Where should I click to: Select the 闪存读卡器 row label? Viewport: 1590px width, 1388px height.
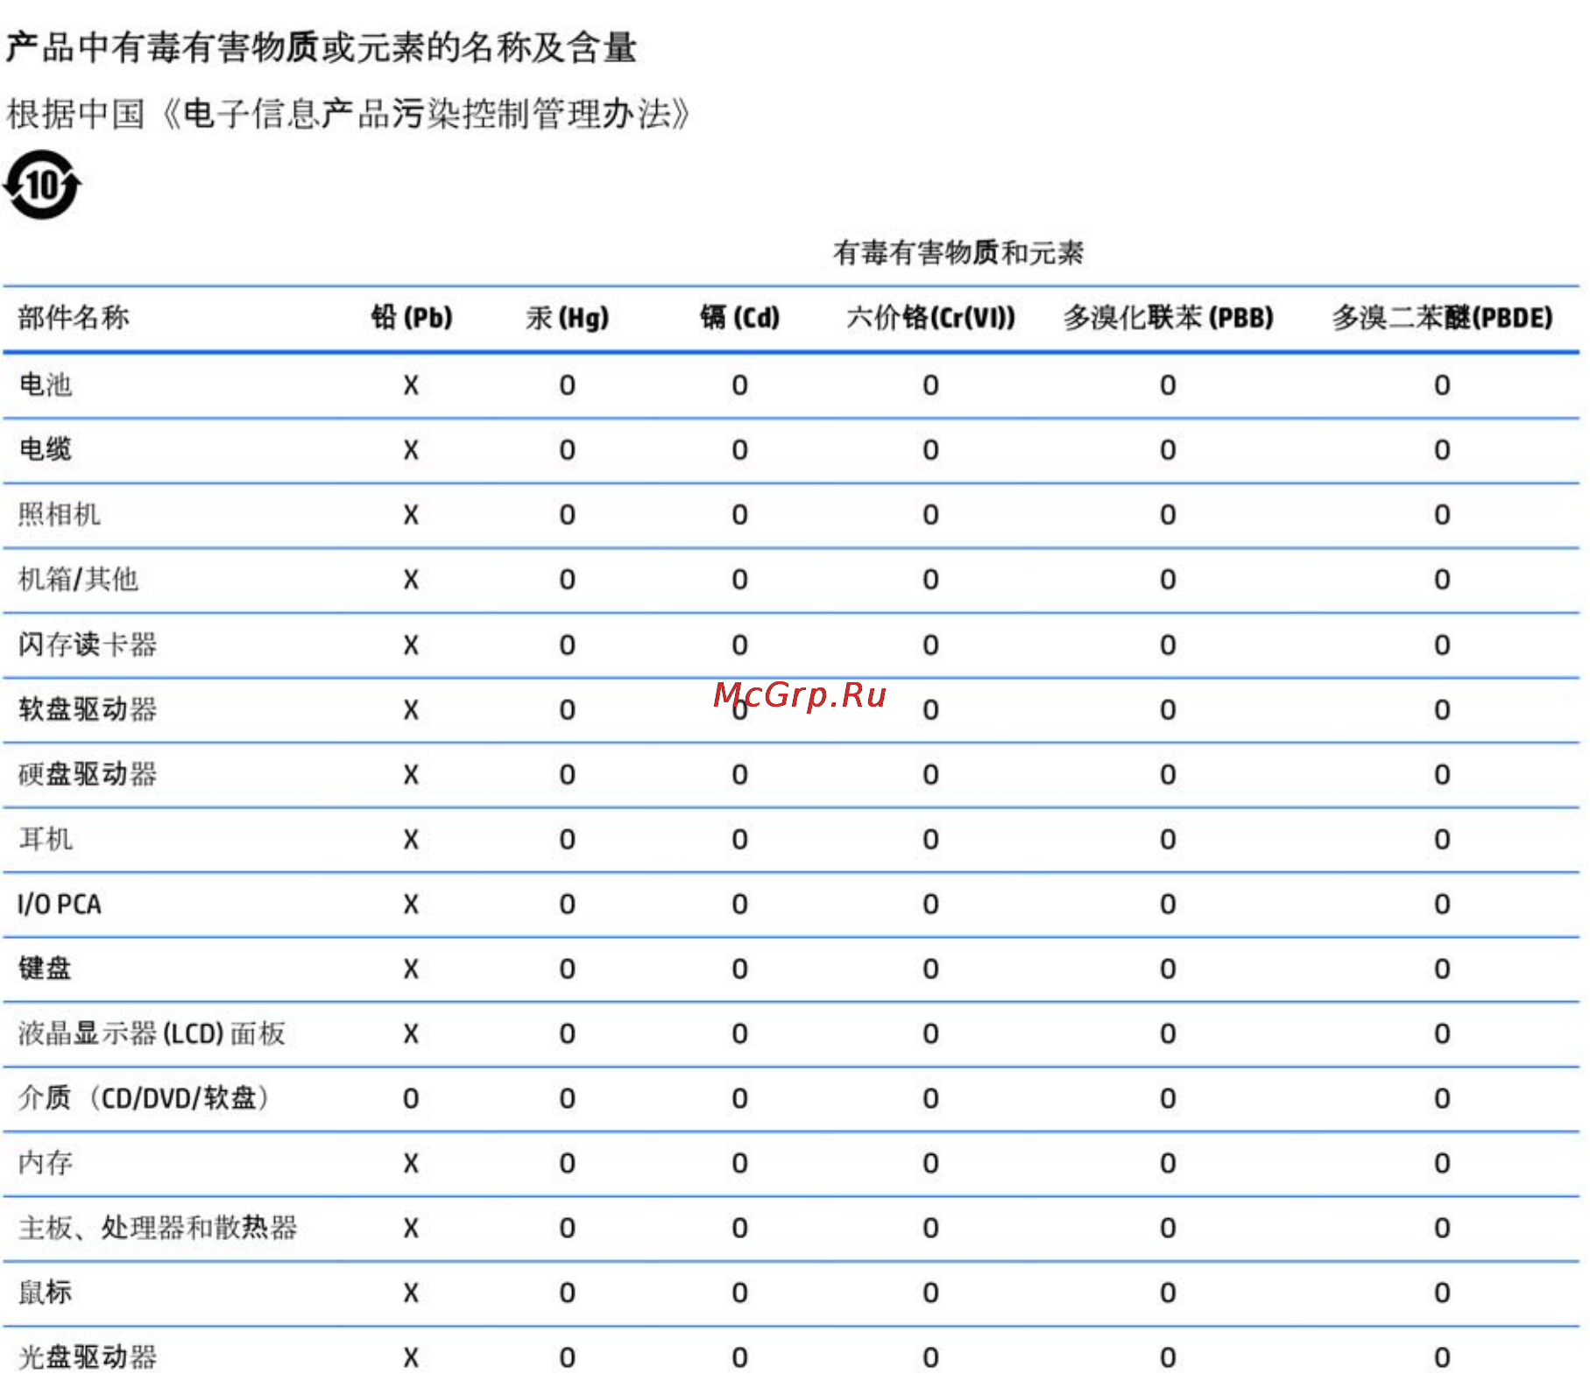(88, 645)
